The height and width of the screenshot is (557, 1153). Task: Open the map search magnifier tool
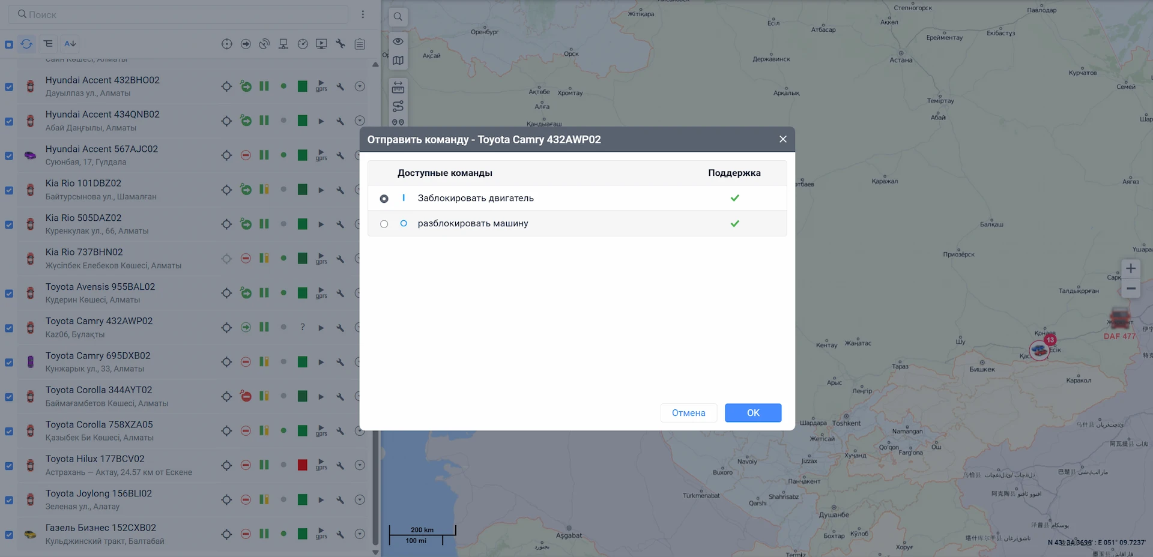pyautogui.click(x=398, y=17)
